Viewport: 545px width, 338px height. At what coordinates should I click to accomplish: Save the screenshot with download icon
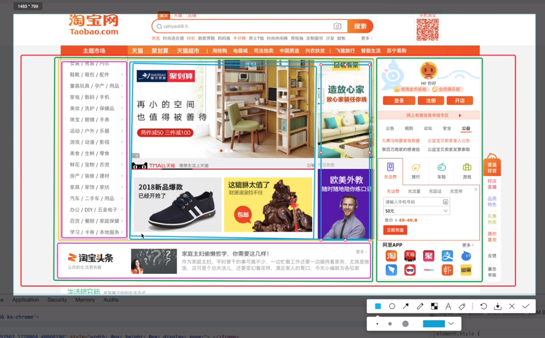(x=497, y=306)
